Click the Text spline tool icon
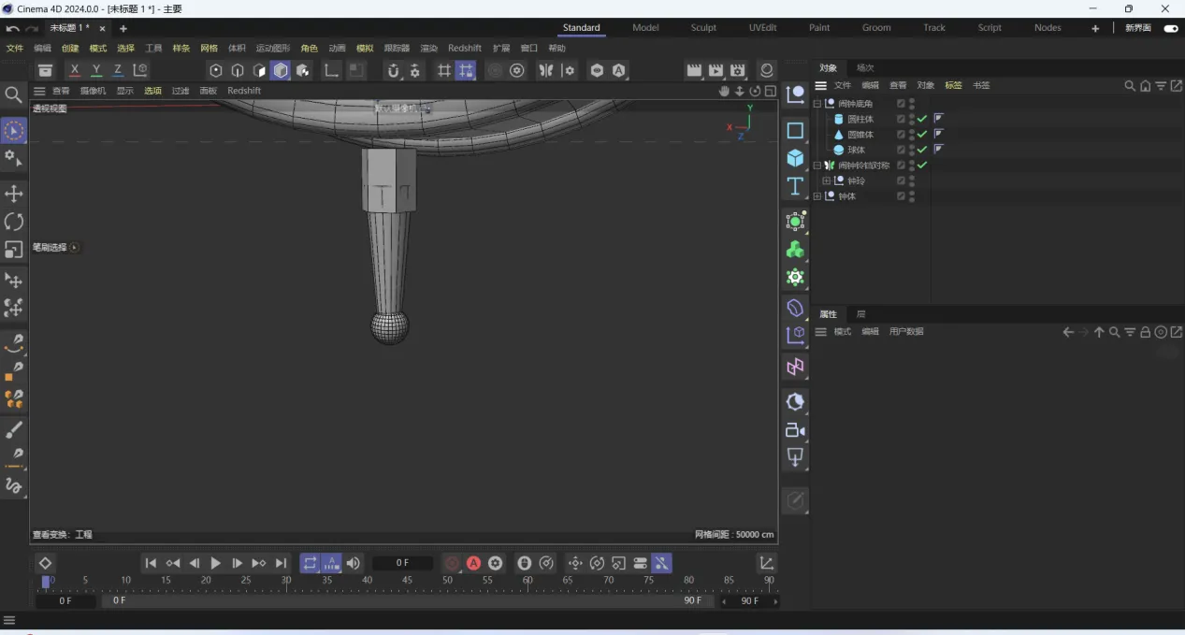The height and width of the screenshot is (635, 1185). pos(795,186)
